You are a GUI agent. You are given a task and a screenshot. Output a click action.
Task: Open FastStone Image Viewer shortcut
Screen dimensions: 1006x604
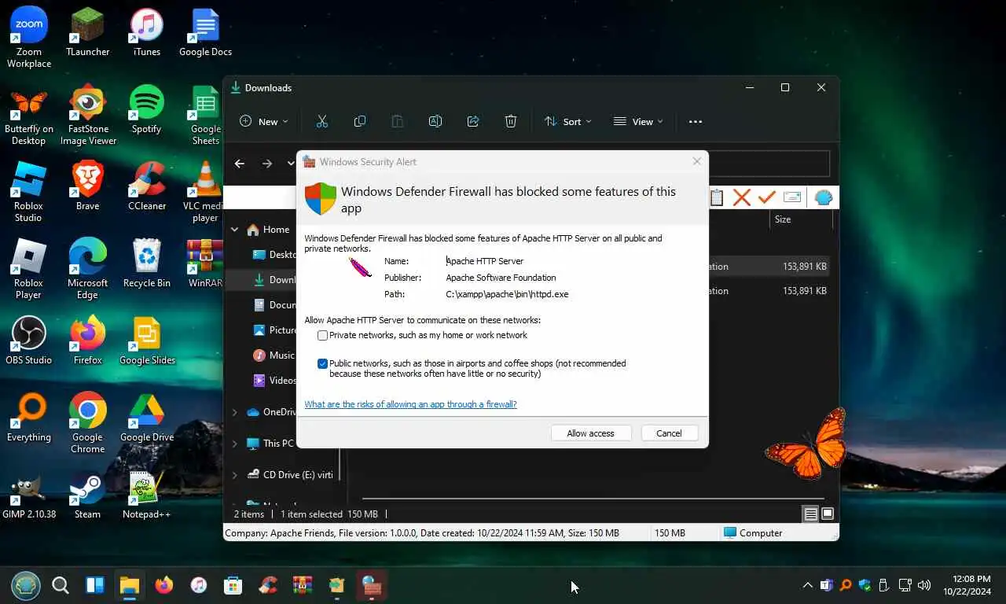87,116
